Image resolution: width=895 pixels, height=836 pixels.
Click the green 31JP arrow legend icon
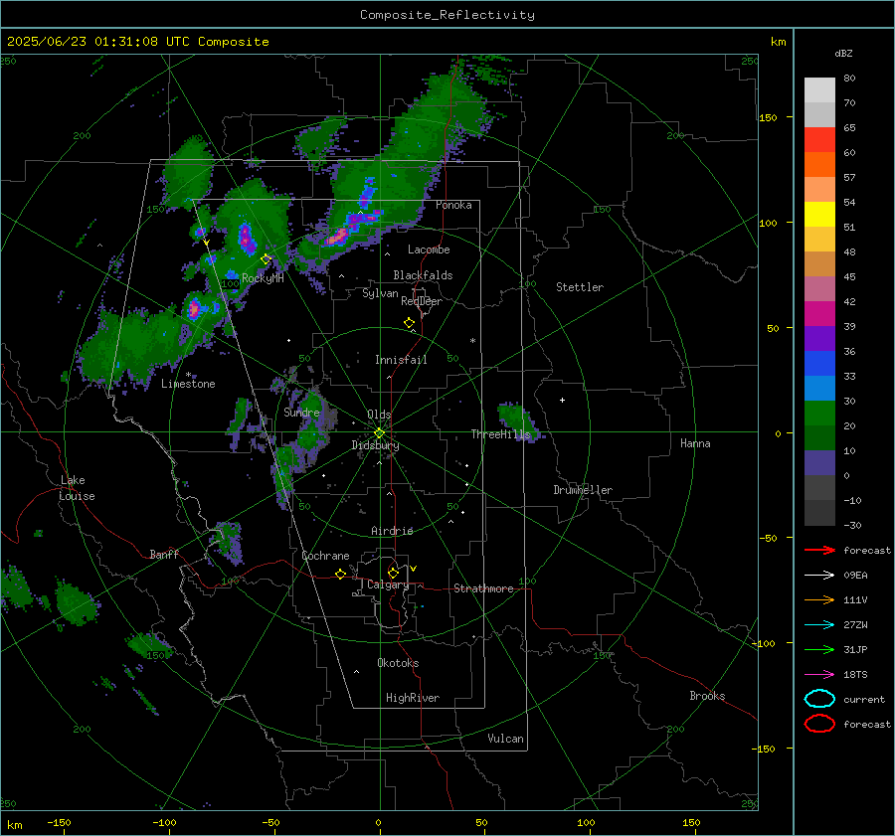coord(819,649)
